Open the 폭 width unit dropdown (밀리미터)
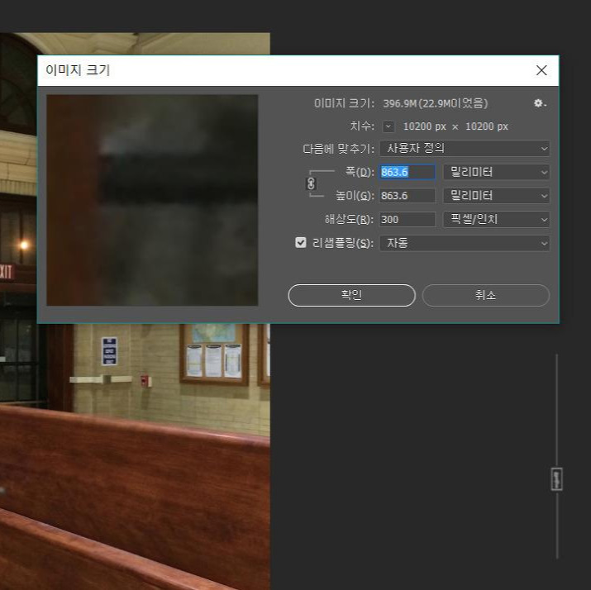Viewport: 591px width, 590px height. pos(497,172)
